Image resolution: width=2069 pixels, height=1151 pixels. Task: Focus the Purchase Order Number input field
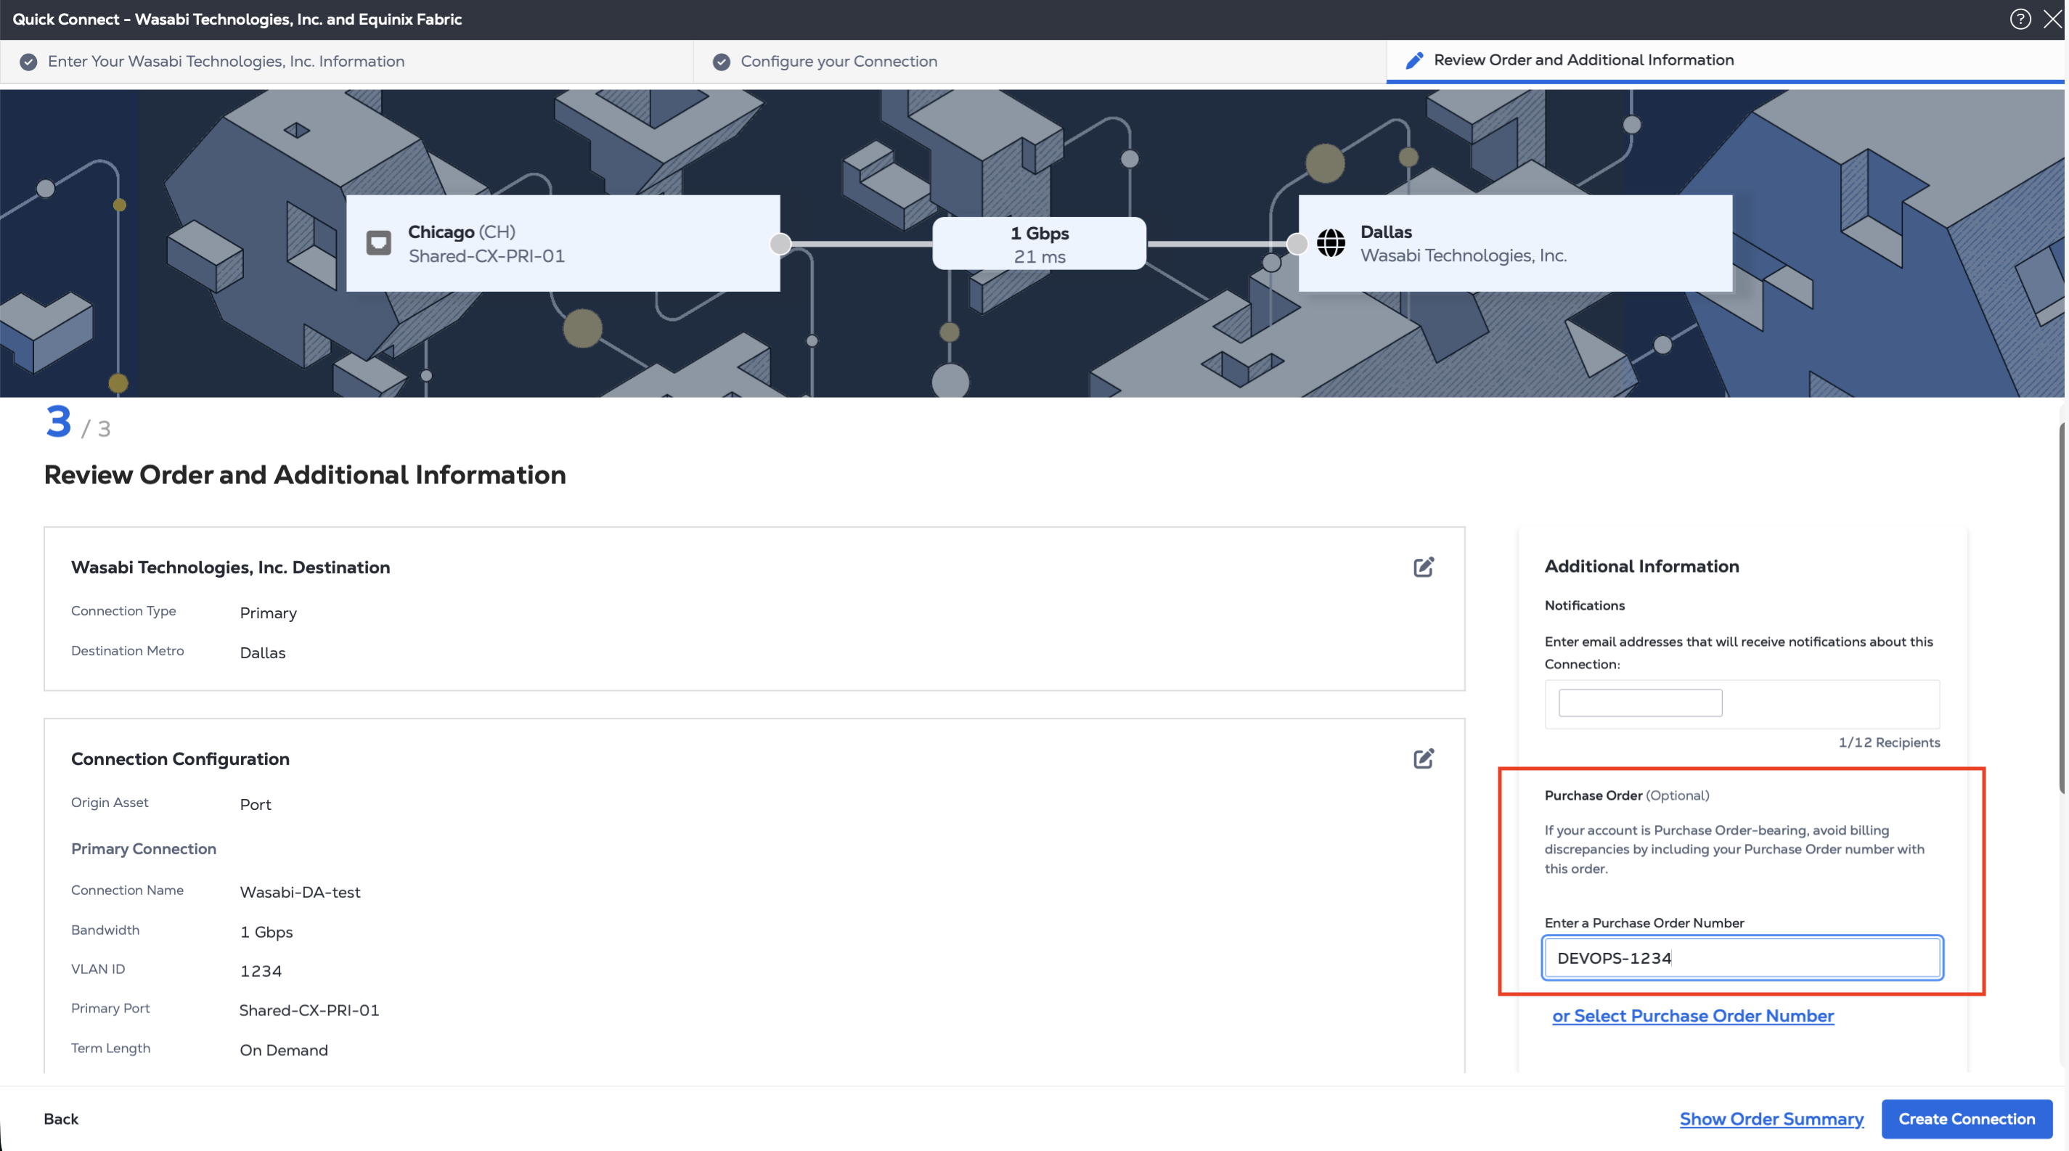tap(1742, 957)
